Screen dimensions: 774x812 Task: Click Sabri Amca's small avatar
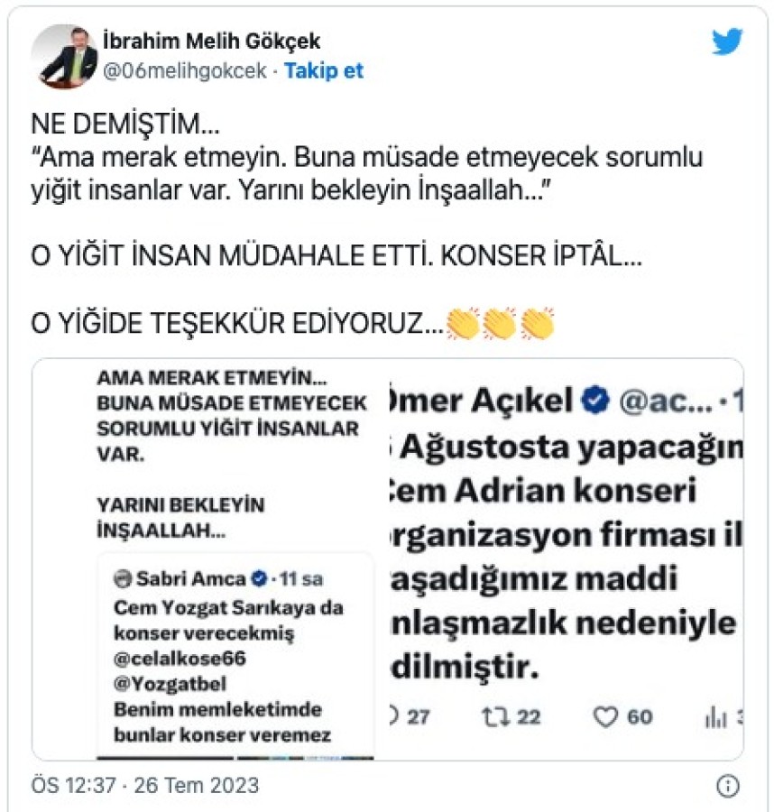pos(123,578)
